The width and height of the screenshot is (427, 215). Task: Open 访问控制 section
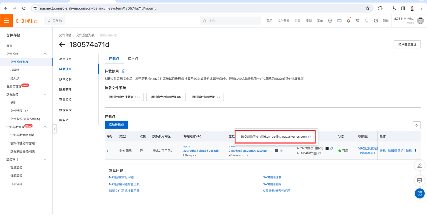(x=66, y=80)
